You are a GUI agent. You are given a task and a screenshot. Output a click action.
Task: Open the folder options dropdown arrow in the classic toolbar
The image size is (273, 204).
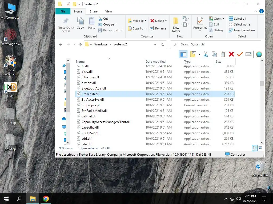[x=199, y=54]
